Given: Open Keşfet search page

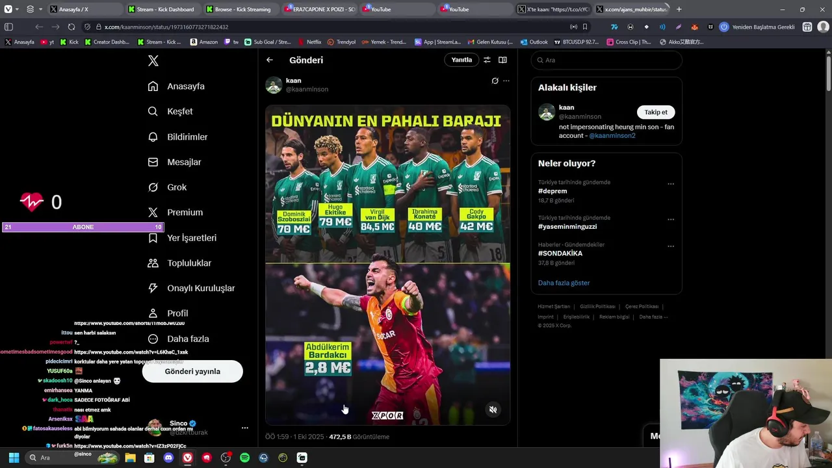Looking at the screenshot, I should tap(170, 111).
